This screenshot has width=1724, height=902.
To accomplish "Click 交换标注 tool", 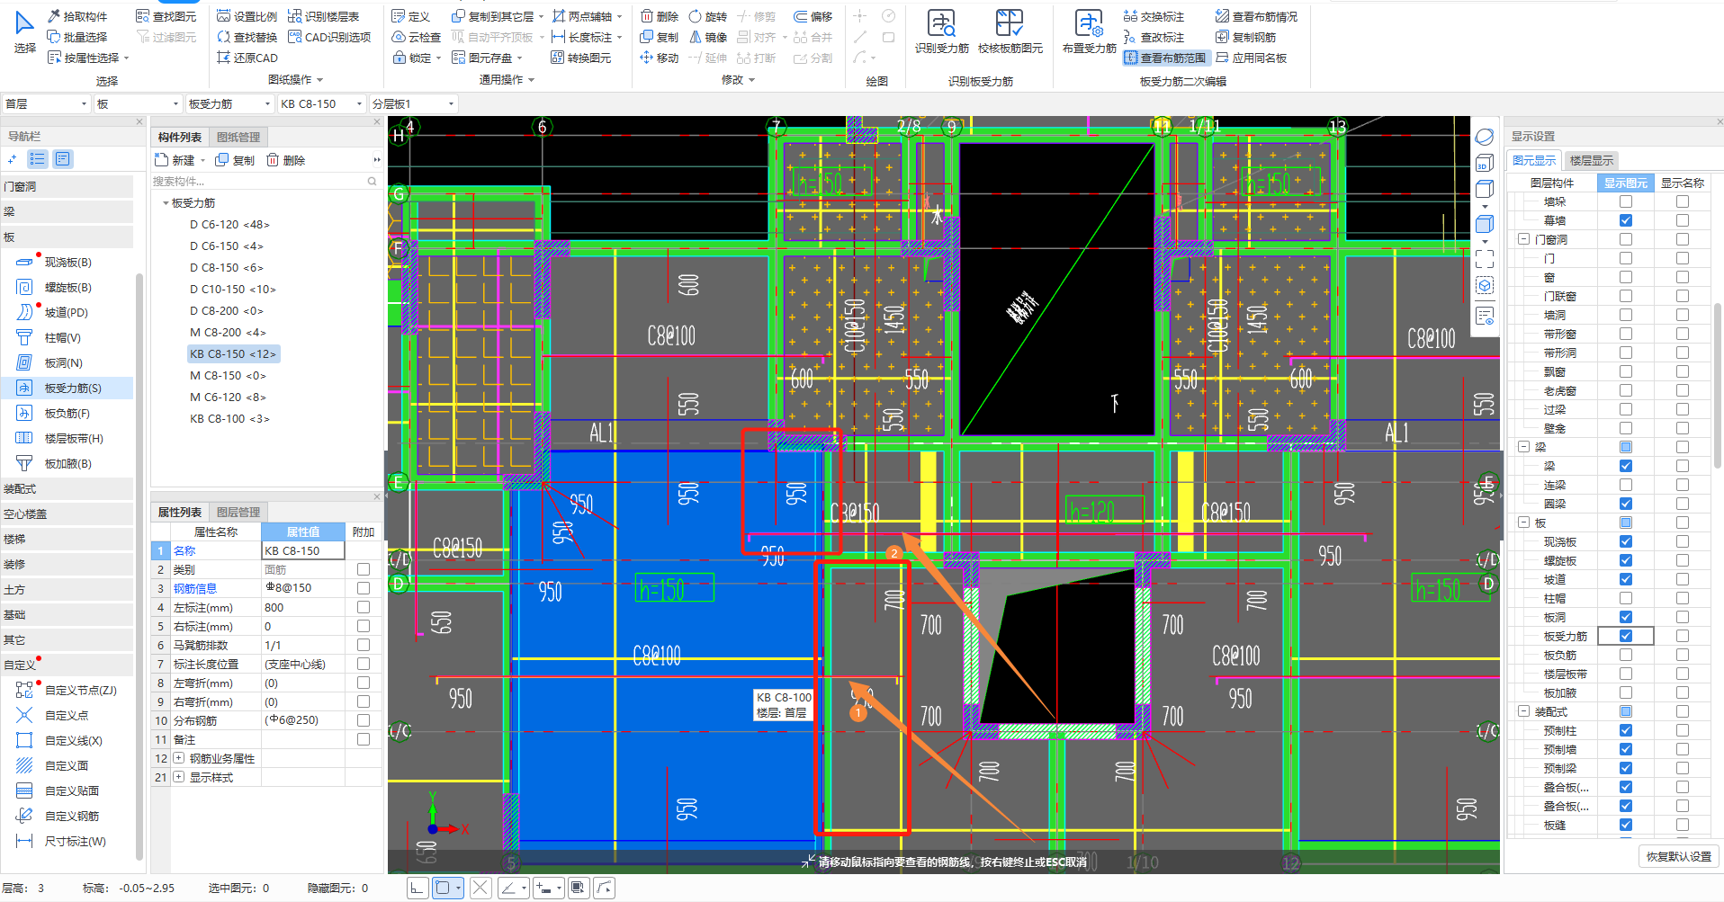I will [x=1154, y=16].
